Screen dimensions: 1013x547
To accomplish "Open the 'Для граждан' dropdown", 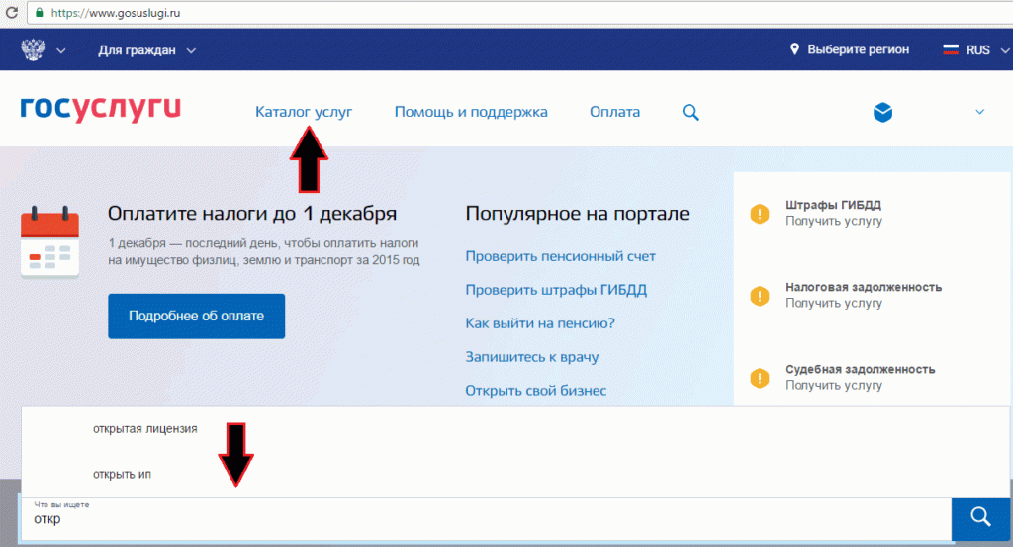I will [146, 50].
